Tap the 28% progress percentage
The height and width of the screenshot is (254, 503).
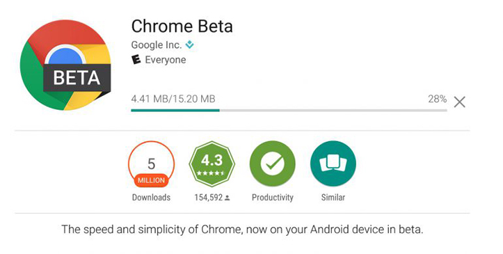pyautogui.click(x=437, y=99)
